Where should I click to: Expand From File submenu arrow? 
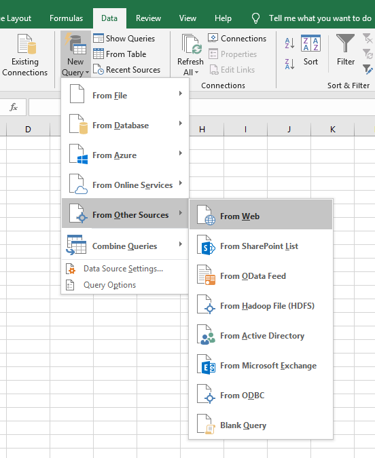pyautogui.click(x=181, y=94)
